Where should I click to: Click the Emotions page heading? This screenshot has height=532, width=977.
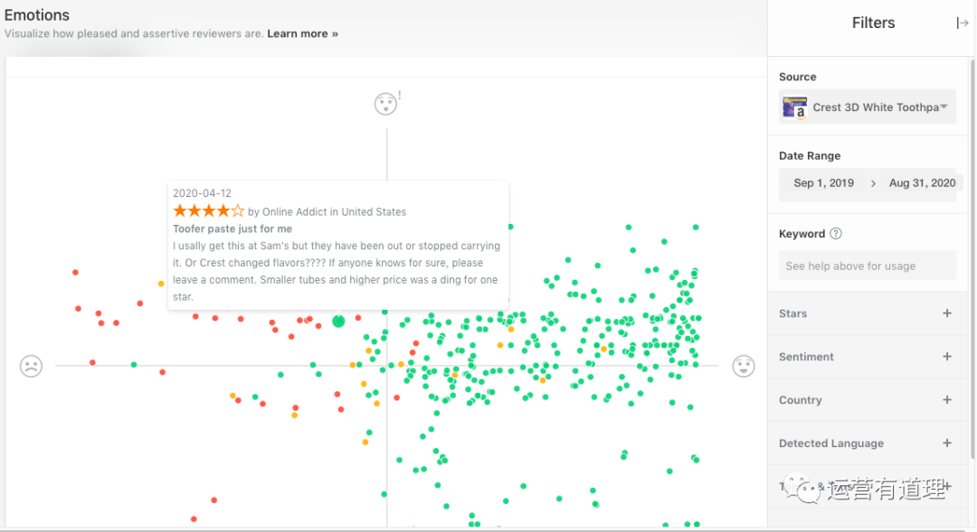37,15
